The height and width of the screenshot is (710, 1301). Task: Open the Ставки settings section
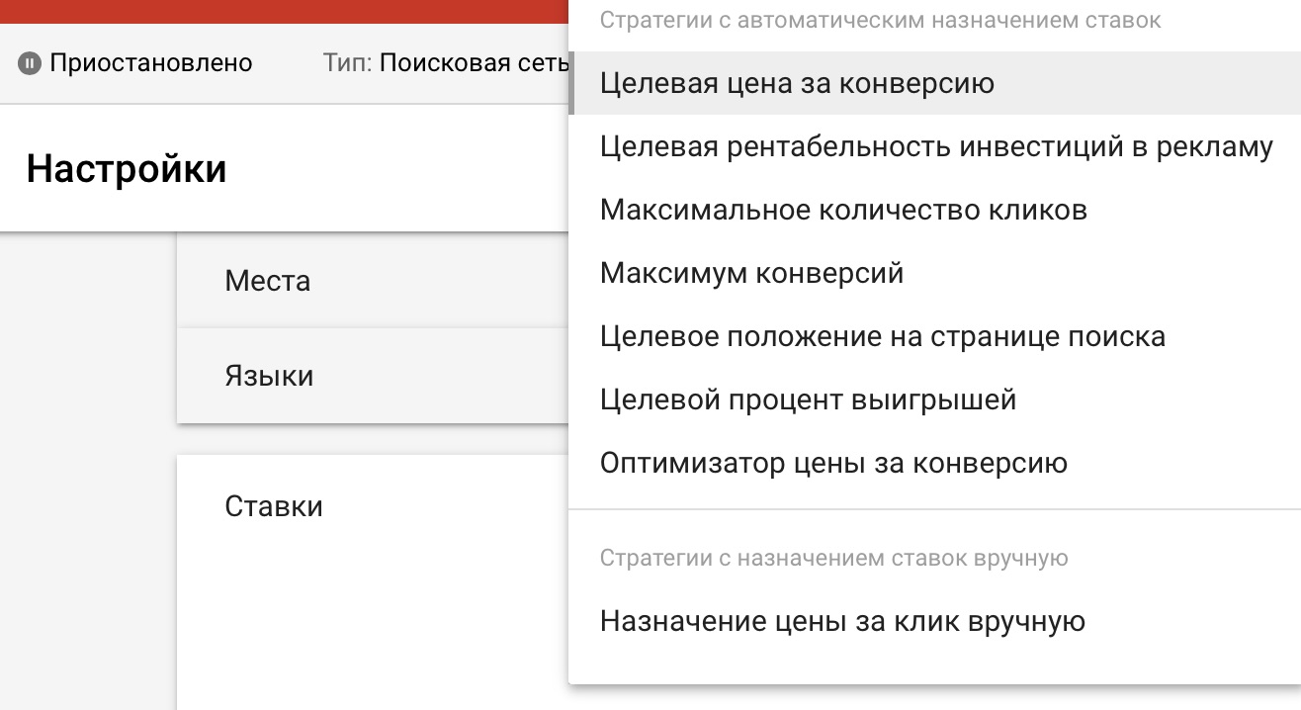click(274, 507)
